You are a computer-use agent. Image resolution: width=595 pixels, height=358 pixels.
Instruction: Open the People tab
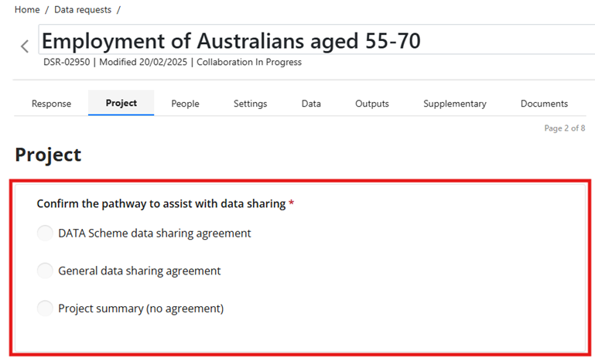(185, 104)
